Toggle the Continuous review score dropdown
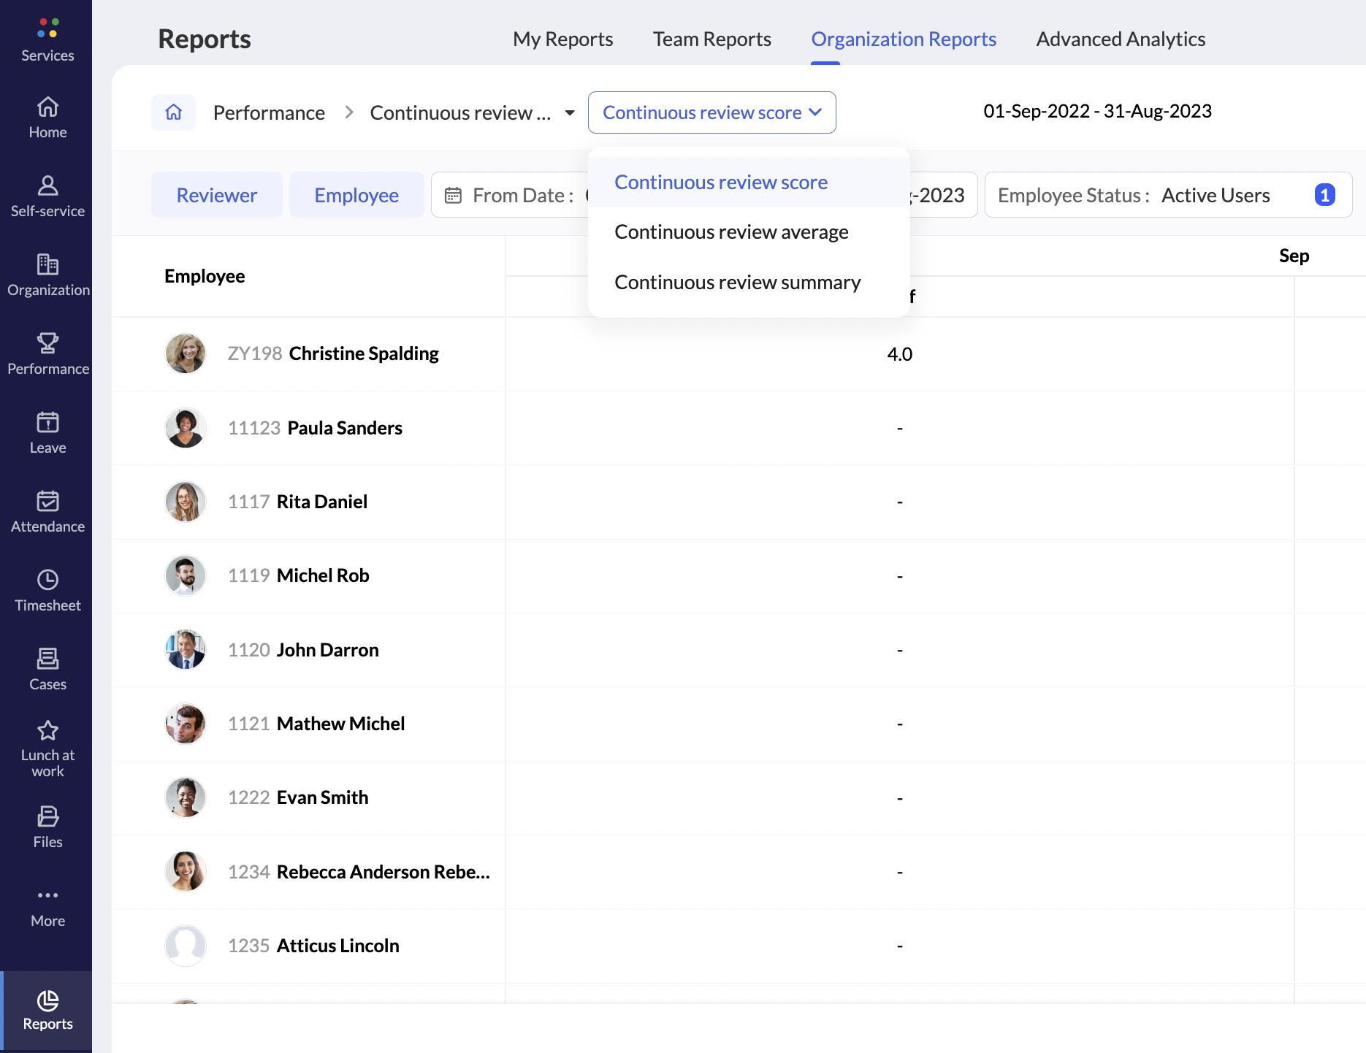The image size is (1366, 1053). pos(712,112)
